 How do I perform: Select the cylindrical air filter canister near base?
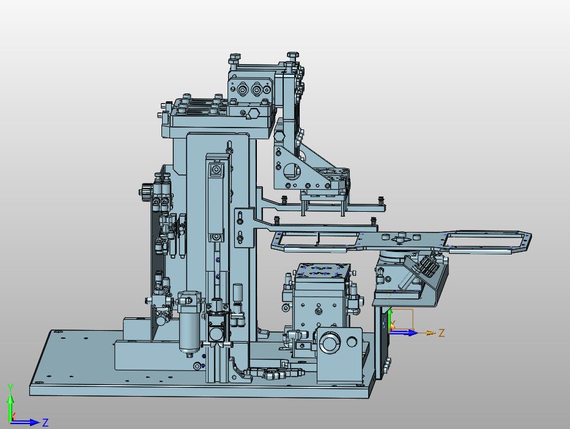coord(189,325)
